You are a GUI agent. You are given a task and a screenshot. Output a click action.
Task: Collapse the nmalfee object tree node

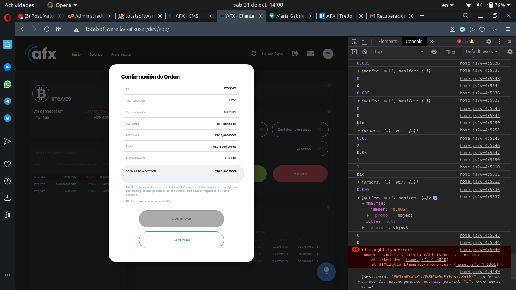point(363,204)
